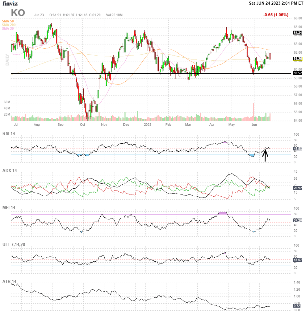Image resolution: width=306 pixels, height=315 pixels.
Task: Click the ADX 14 indicator title
Action: tap(10, 170)
